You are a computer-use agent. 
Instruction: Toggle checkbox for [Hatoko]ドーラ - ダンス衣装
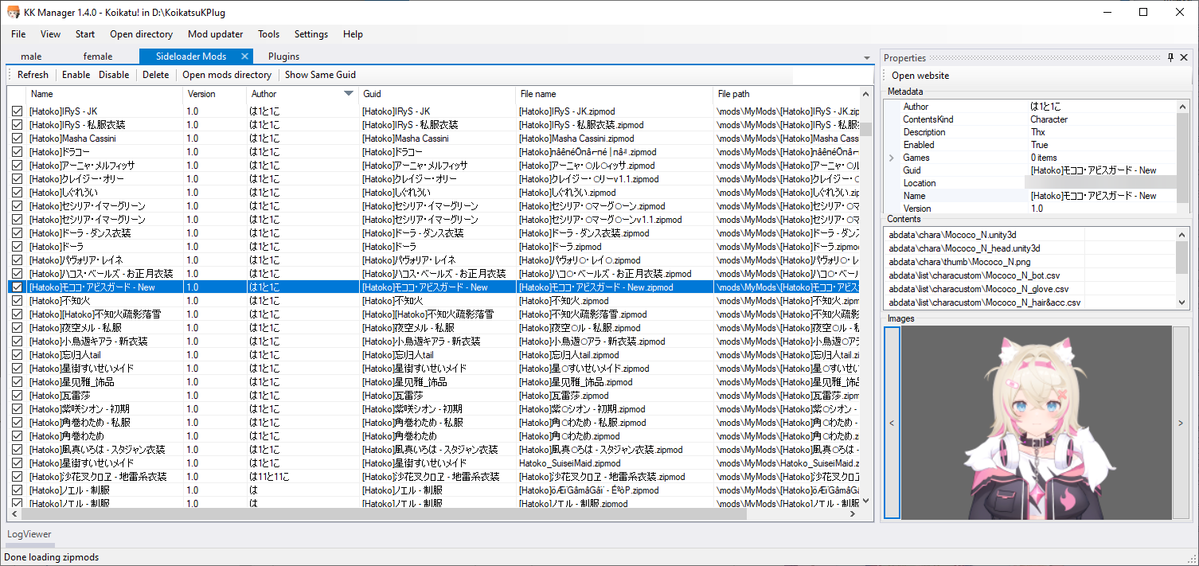click(x=17, y=233)
